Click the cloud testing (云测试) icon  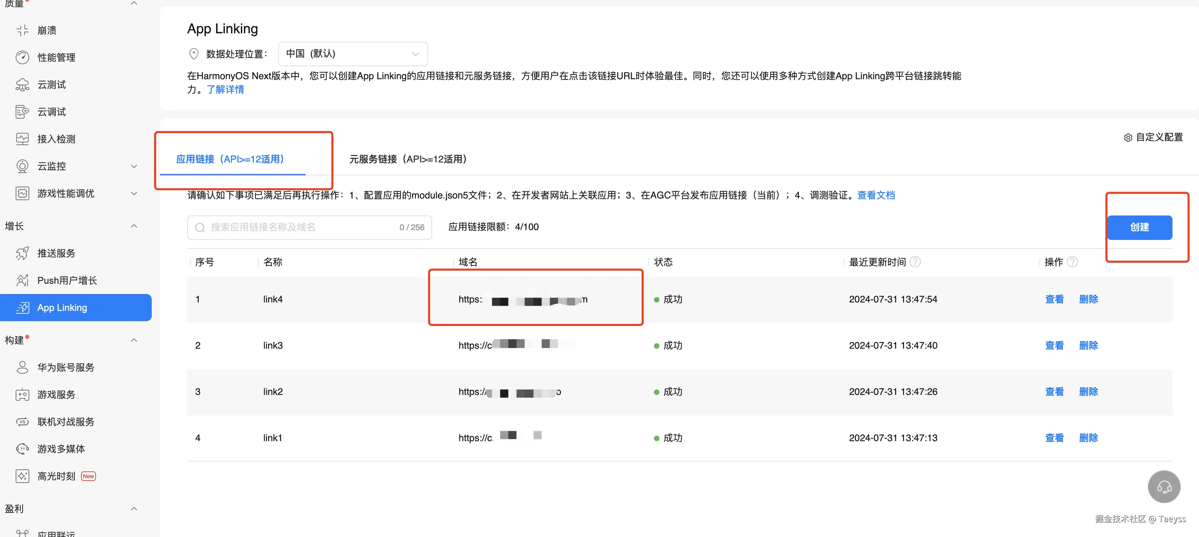click(x=22, y=85)
